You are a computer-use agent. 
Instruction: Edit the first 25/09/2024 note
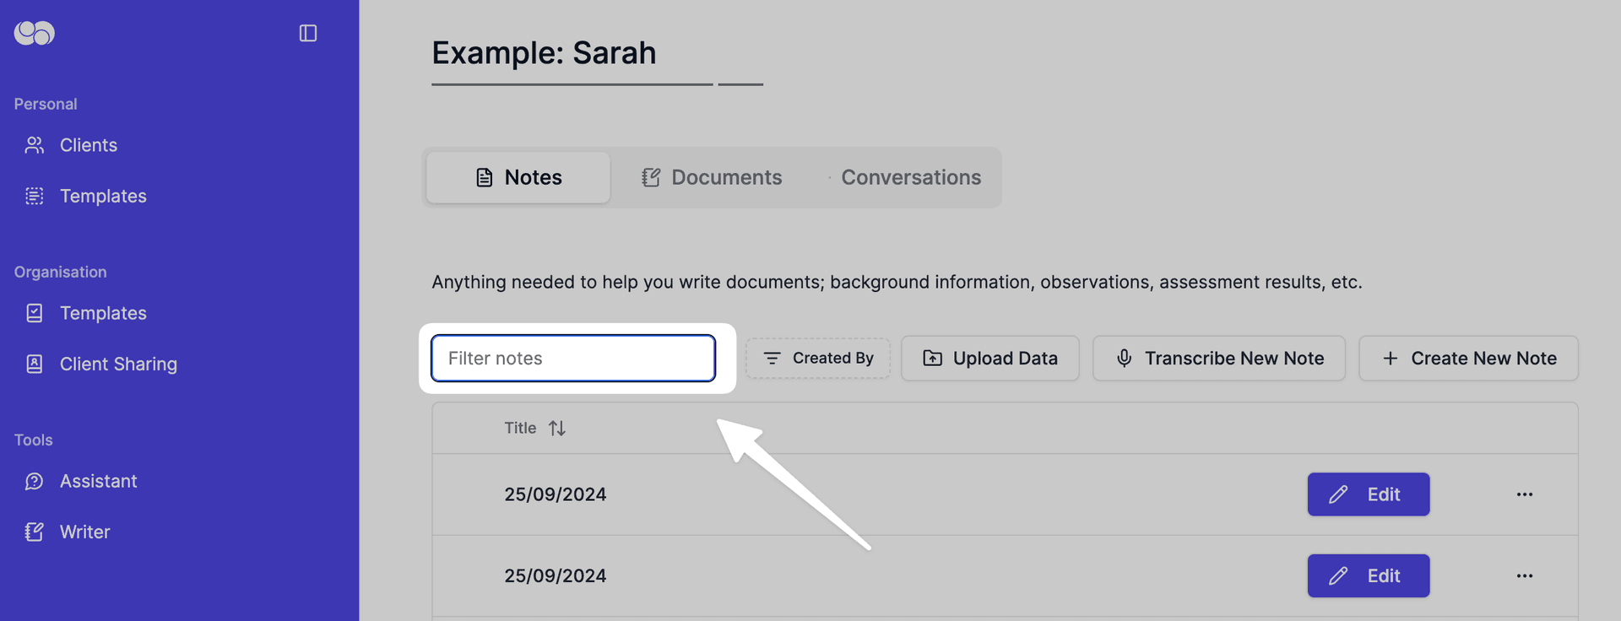[x=1368, y=494]
